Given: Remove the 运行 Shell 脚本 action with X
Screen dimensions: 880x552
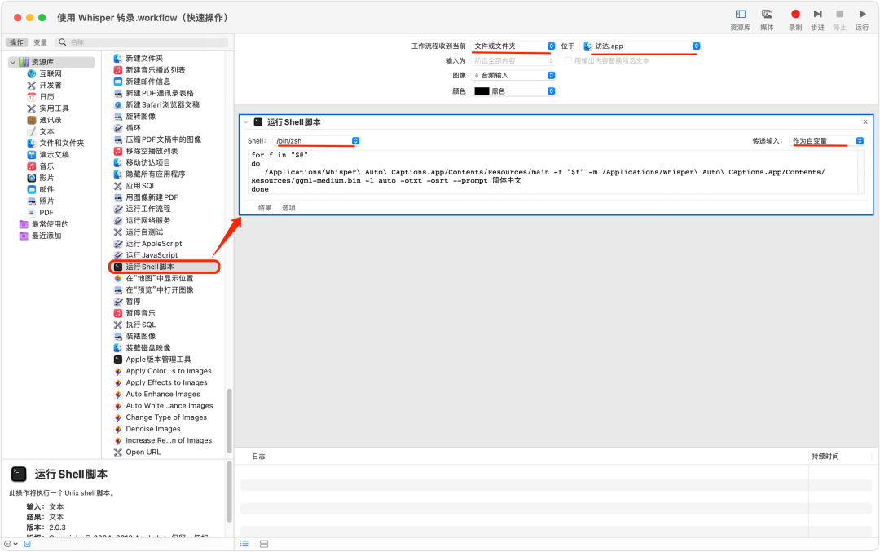Looking at the screenshot, I should 865,121.
